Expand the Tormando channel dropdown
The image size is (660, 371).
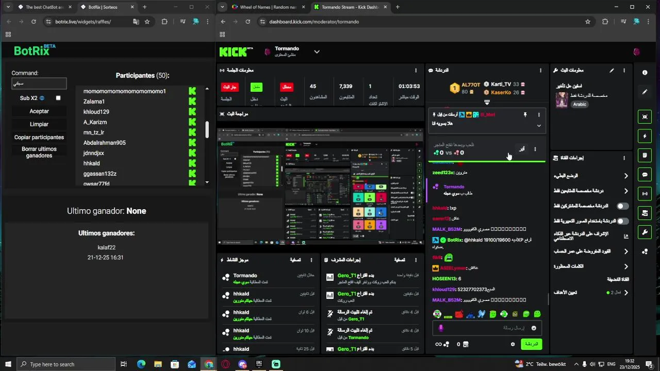click(317, 52)
